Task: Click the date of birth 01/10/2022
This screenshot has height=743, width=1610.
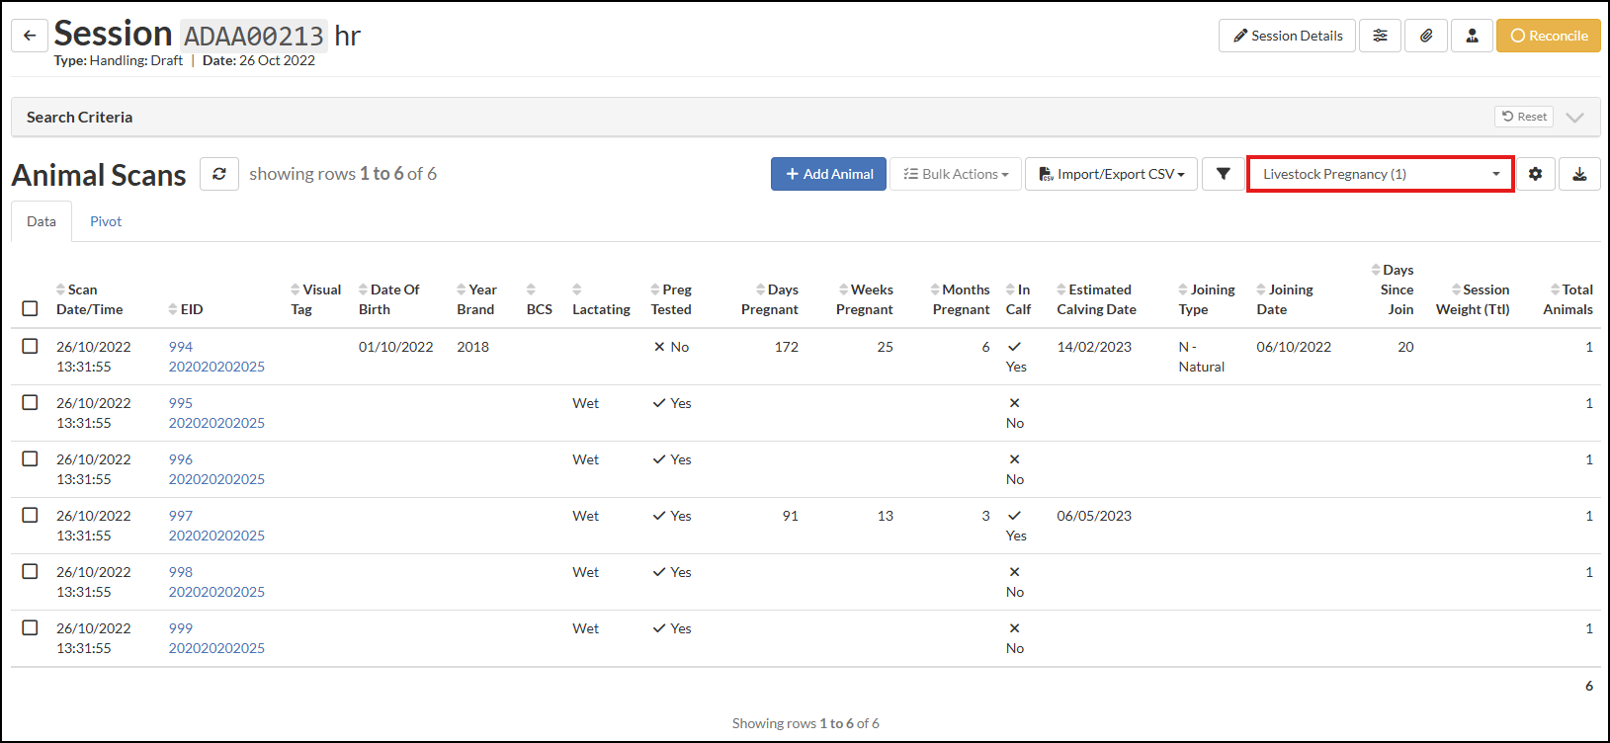Action: point(396,347)
